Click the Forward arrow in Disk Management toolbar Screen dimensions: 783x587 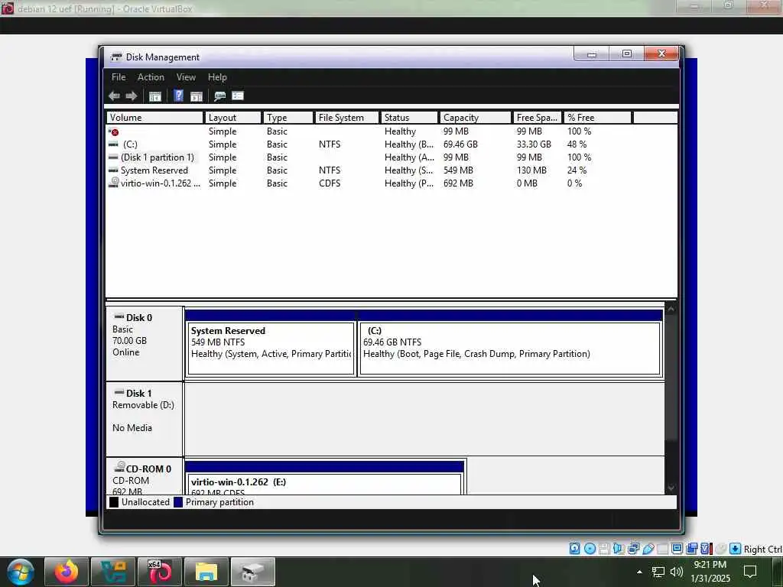click(x=132, y=96)
